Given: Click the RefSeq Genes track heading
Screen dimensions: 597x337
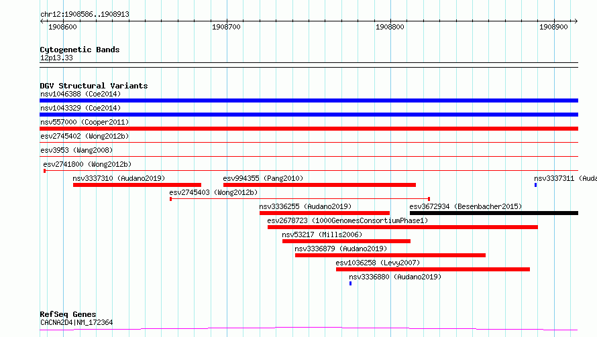Looking at the screenshot, I should (68, 315).
